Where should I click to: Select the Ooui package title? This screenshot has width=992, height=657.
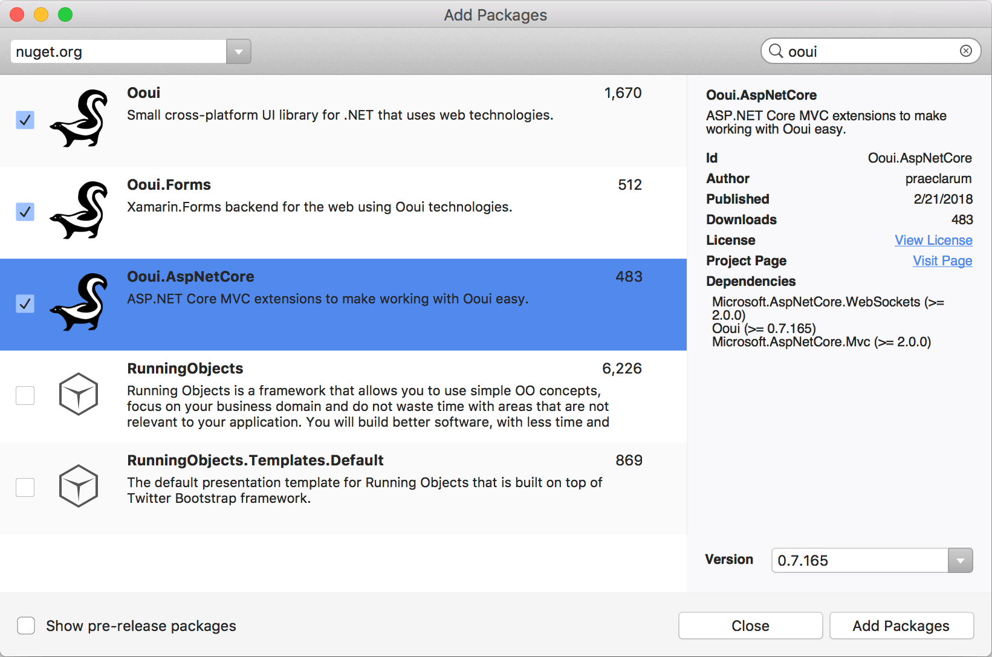143,92
